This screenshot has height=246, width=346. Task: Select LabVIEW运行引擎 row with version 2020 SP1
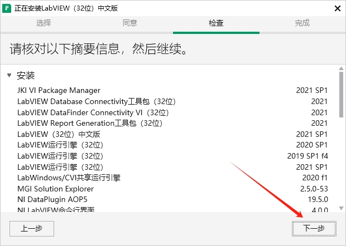pyautogui.click(x=172, y=145)
